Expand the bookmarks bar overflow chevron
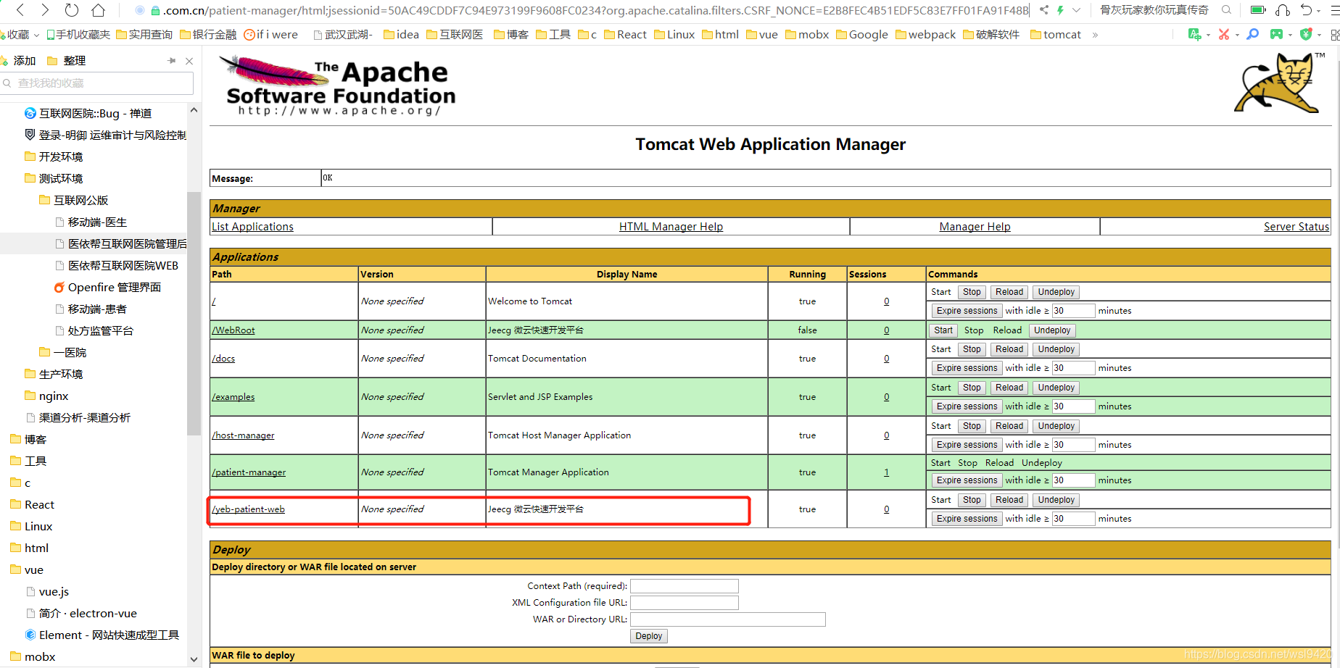 (1095, 35)
